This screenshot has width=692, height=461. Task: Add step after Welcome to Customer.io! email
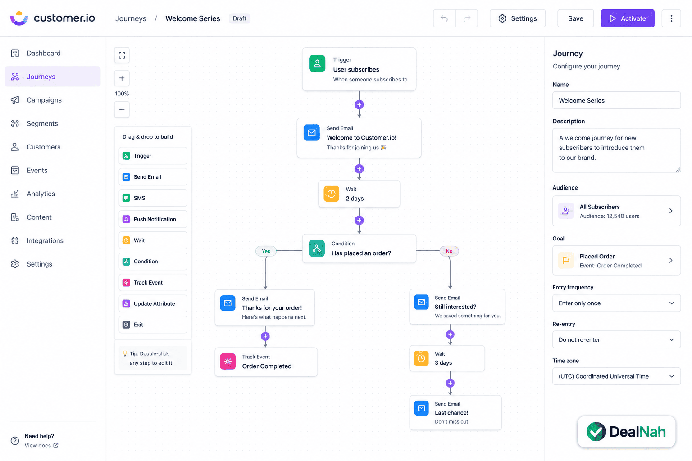(359, 169)
